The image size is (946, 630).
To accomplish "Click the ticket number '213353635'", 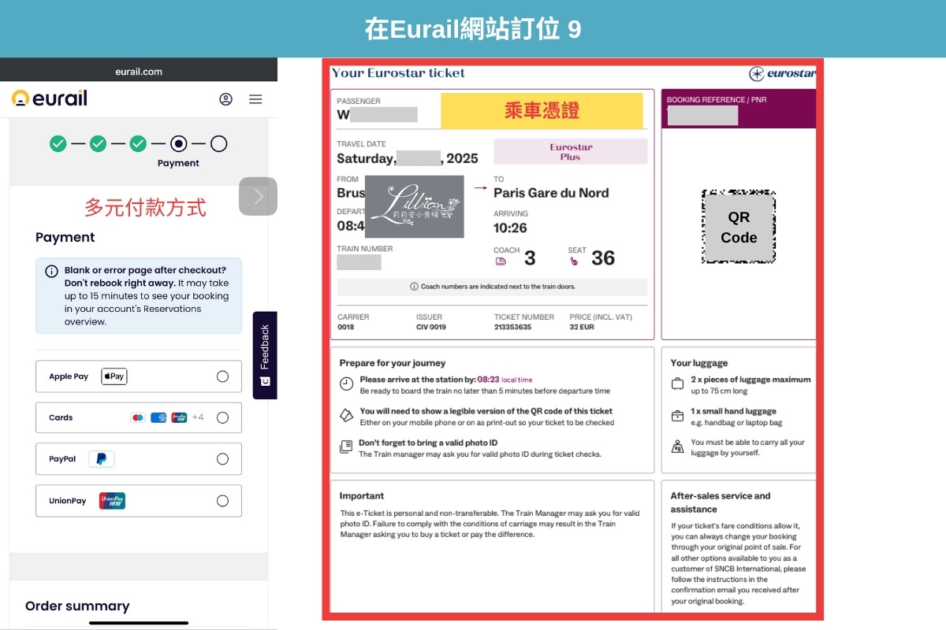I will 512,327.
